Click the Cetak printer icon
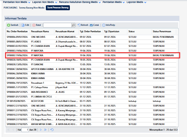Viewport: 187px width, 137px height. pyautogui.click(x=91, y=25)
